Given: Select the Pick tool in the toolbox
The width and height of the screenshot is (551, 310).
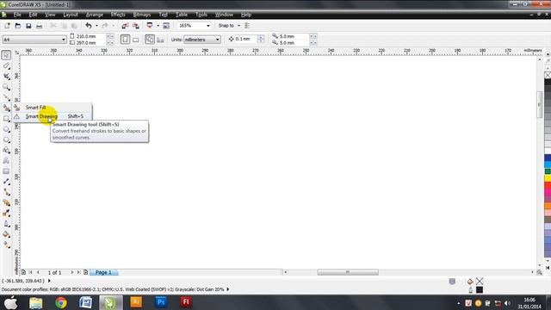Looking at the screenshot, I should pos(6,55).
